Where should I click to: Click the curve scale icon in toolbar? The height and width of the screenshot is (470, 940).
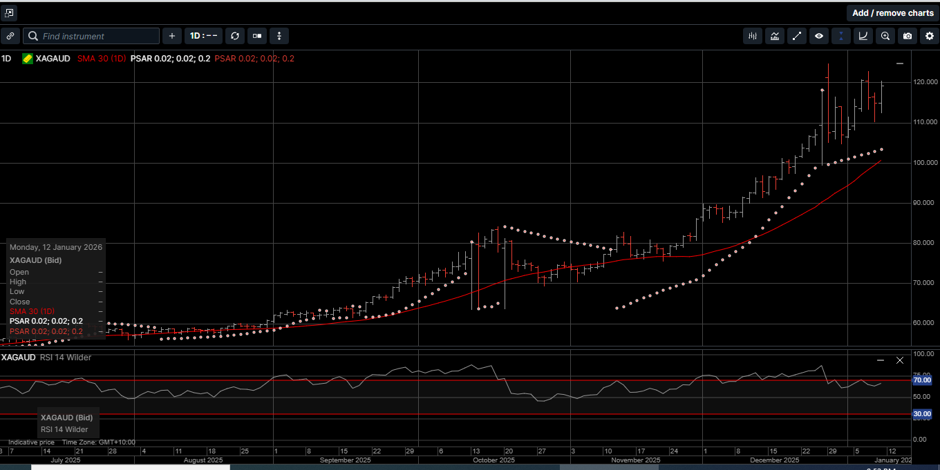(x=863, y=36)
